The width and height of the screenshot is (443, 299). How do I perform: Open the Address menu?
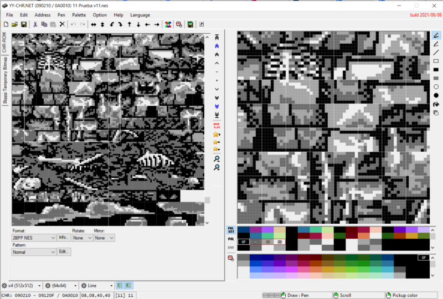coord(43,15)
